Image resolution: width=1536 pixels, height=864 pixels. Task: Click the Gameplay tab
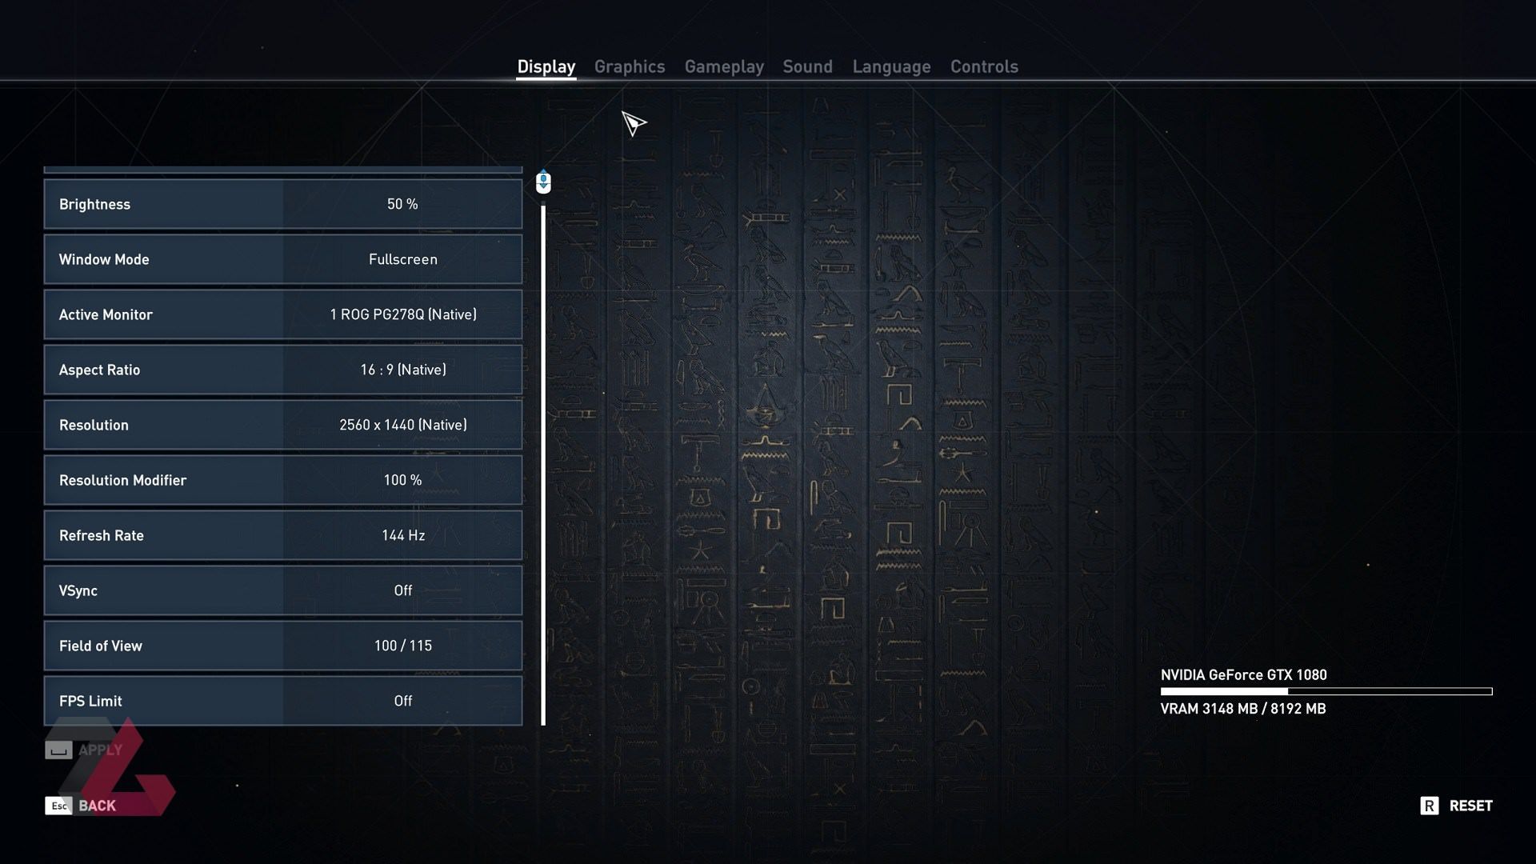pos(722,66)
